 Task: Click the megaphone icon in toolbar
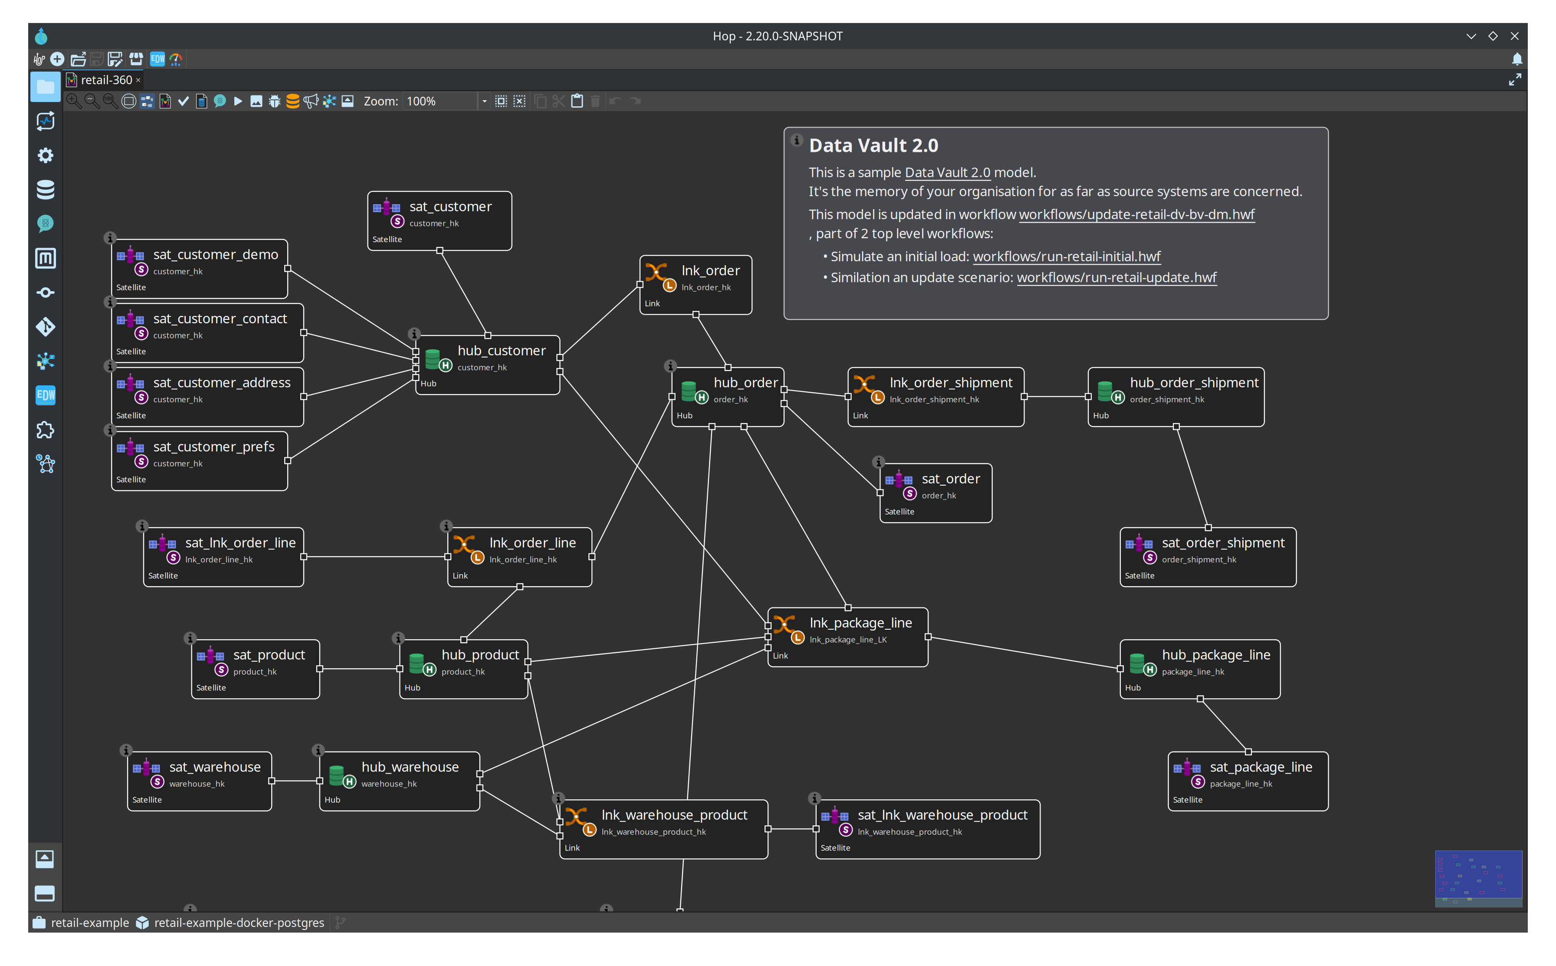(x=311, y=101)
